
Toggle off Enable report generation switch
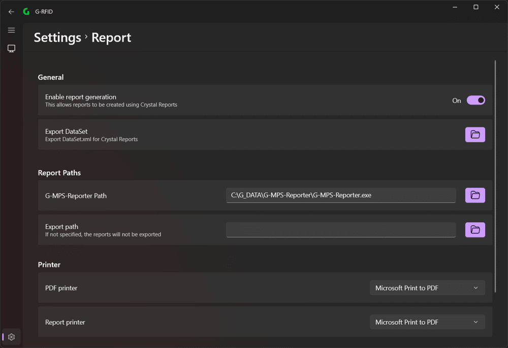(475, 100)
